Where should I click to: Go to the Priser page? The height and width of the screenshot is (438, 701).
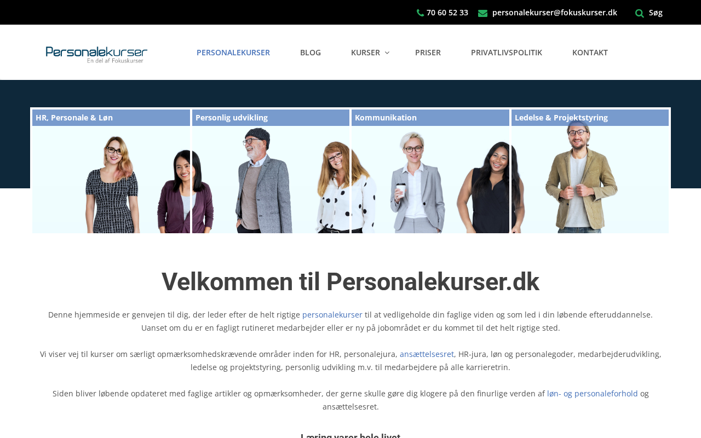pos(428,53)
